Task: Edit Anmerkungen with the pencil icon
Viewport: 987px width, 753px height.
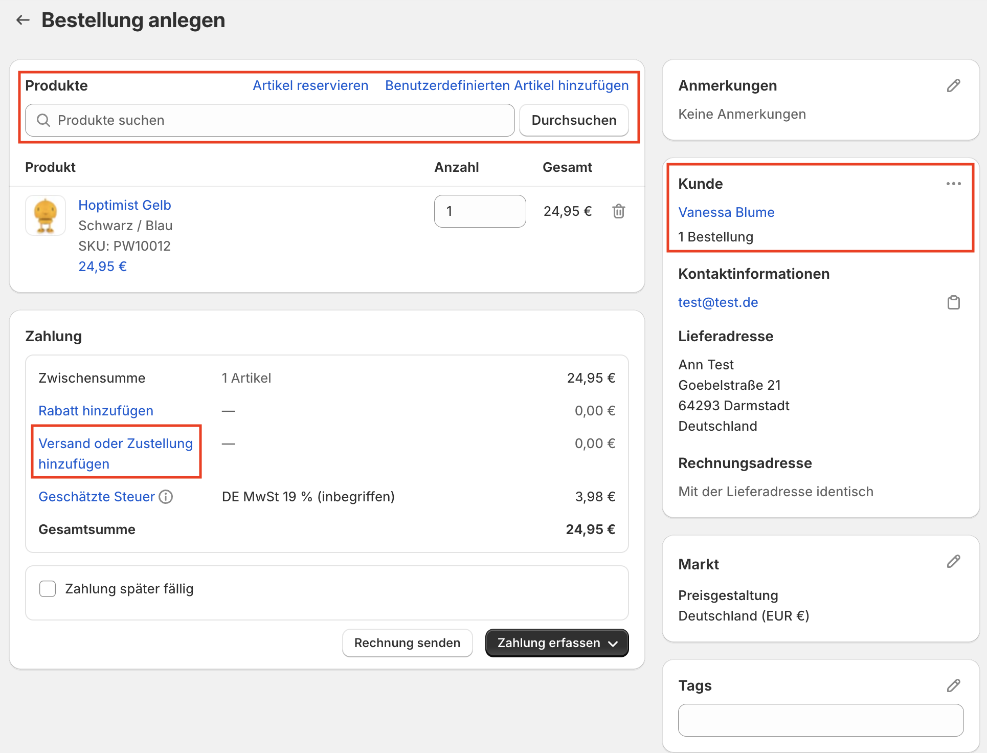Action: [953, 85]
